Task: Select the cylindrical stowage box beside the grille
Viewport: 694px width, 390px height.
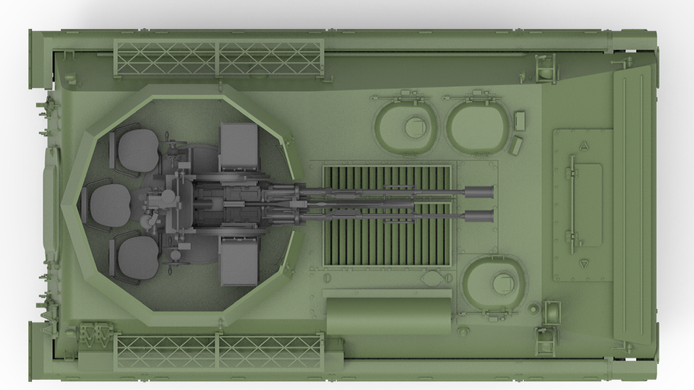Action: coord(389,316)
